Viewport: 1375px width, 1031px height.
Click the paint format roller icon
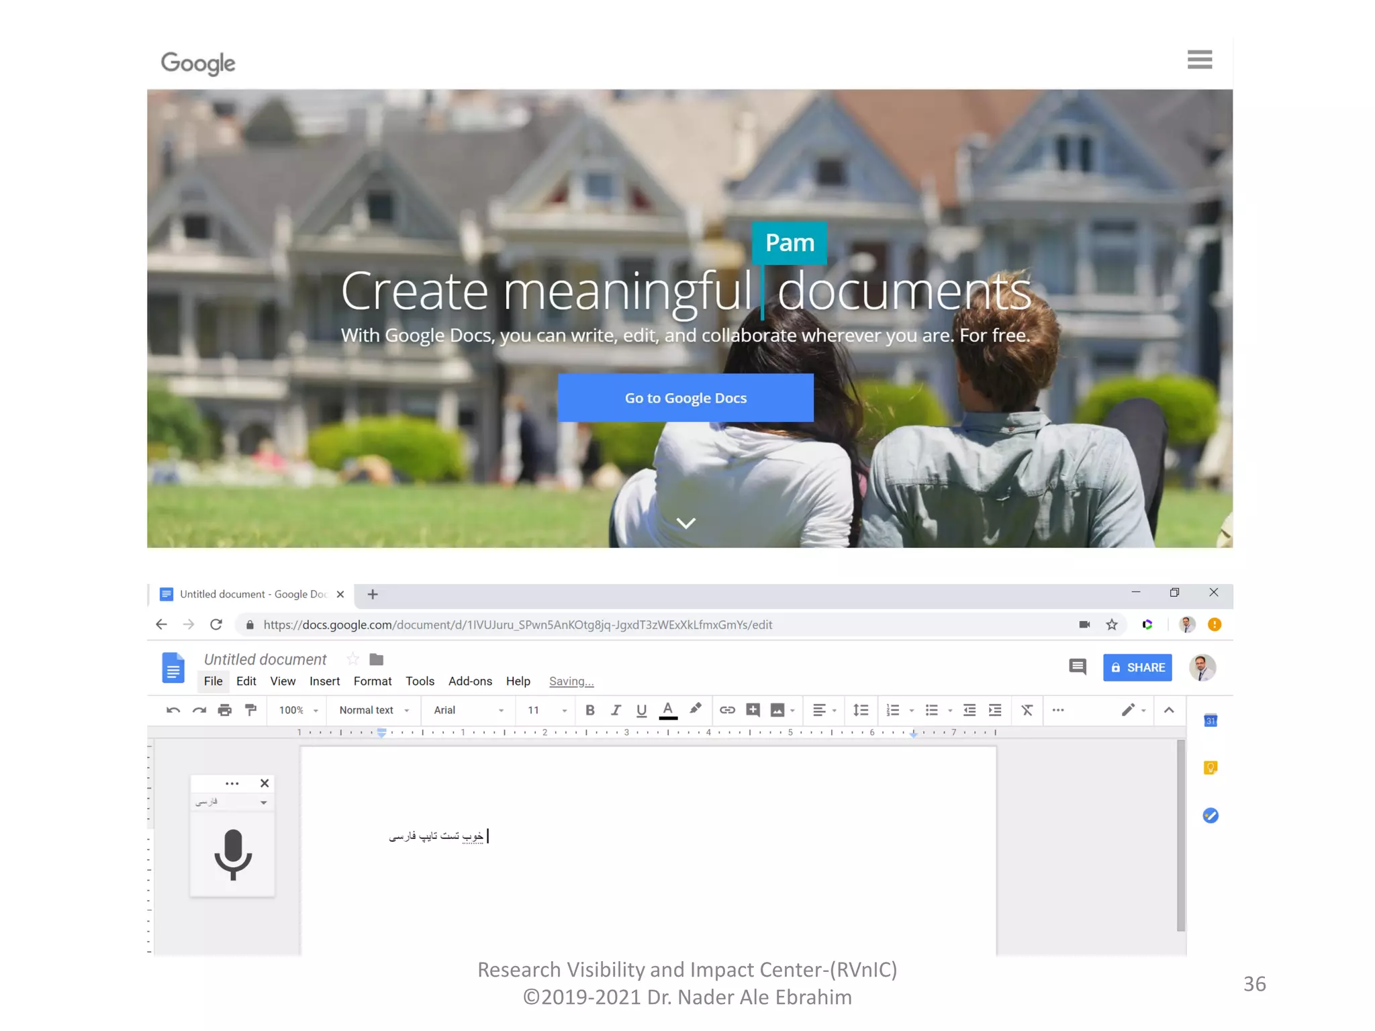(x=250, y=710)
